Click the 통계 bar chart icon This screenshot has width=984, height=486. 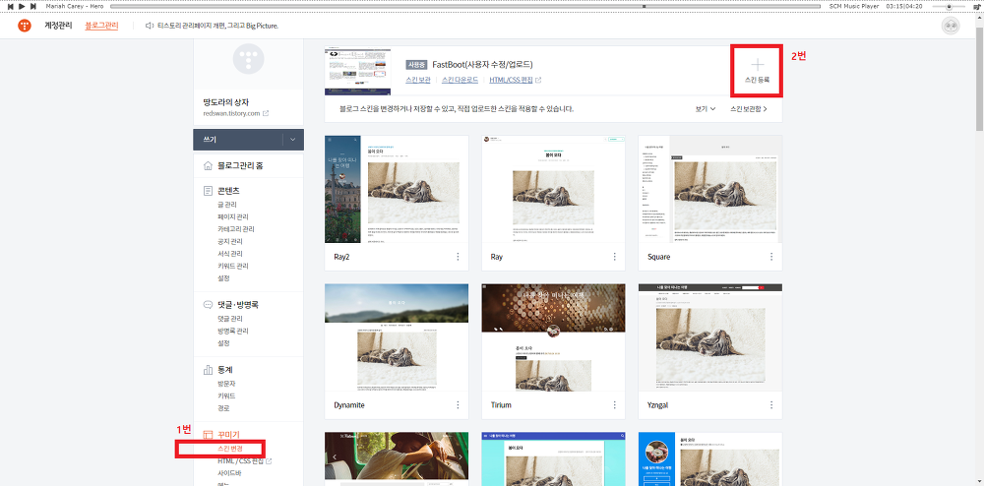[x=208, y=370]
